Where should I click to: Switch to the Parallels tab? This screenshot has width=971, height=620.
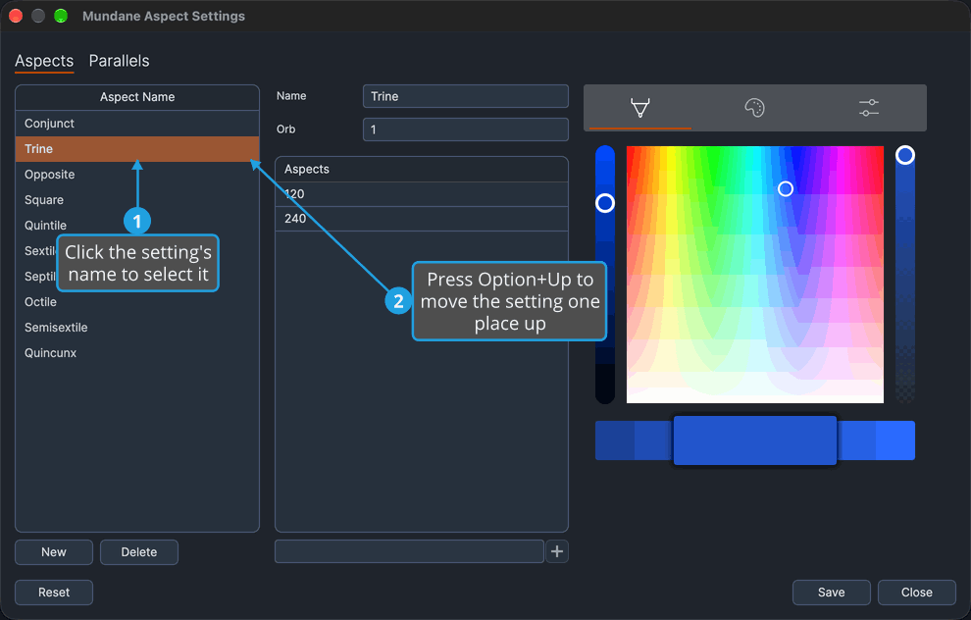point(119,61)
